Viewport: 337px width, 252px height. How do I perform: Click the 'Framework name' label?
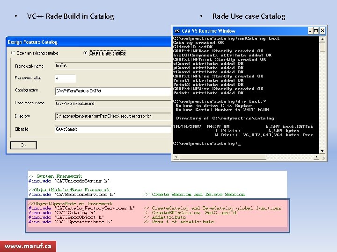[29, 66]
